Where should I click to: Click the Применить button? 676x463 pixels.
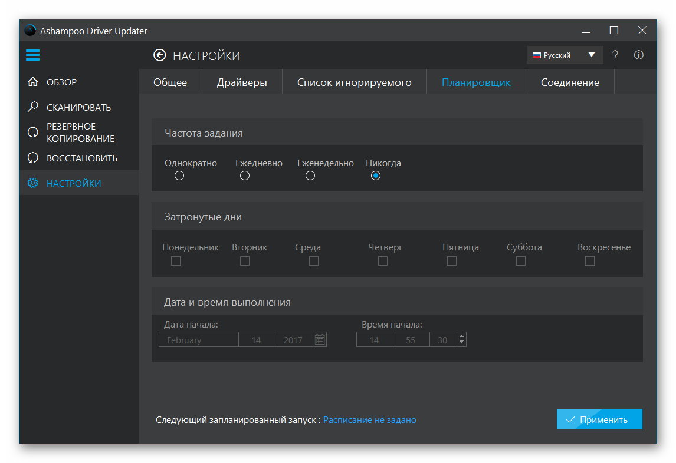pos(599,419)
